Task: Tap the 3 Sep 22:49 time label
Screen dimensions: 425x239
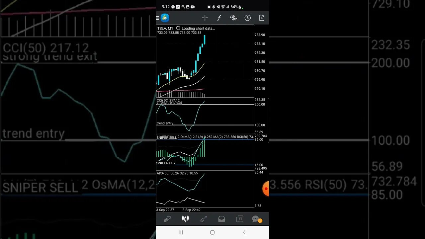Action: [191, 210]
